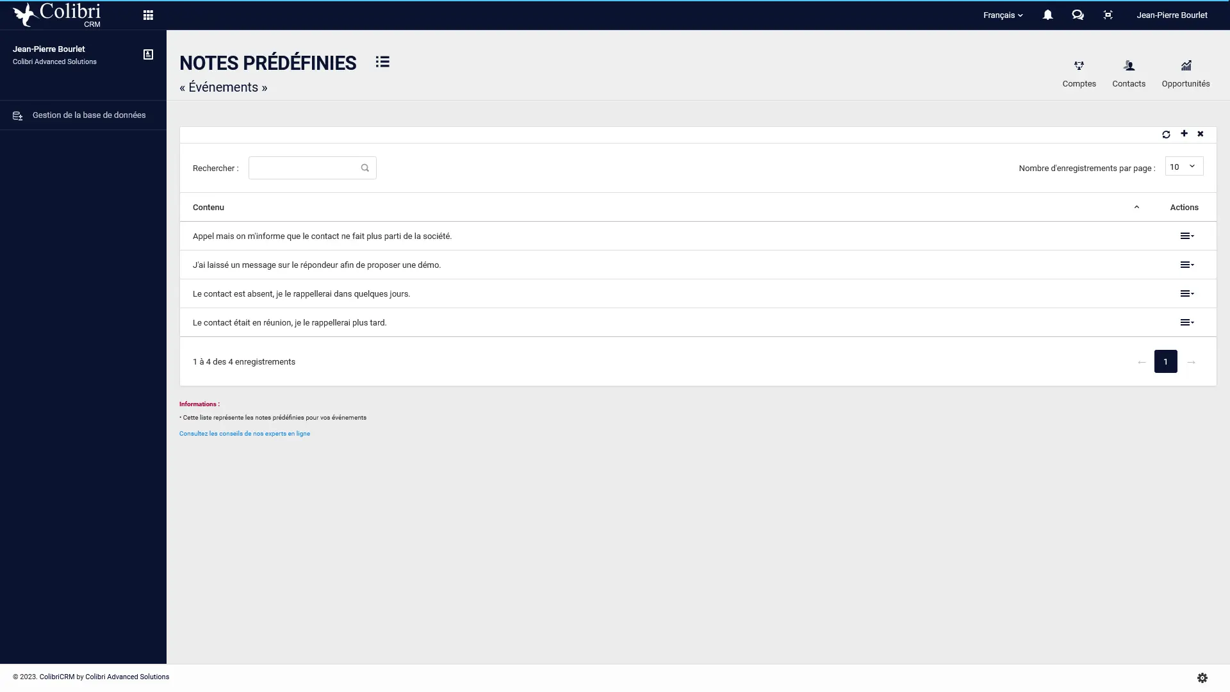1230x692 pixels.
Task: Open the apps grid menu icon
Action: coord(148,15)
